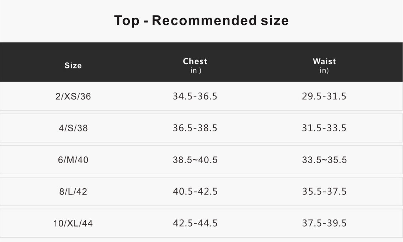Click the 'Top - Recommended size' title
Image resolution: width=403 pixels, height=242 pixels.
click(x=201, y=20)
